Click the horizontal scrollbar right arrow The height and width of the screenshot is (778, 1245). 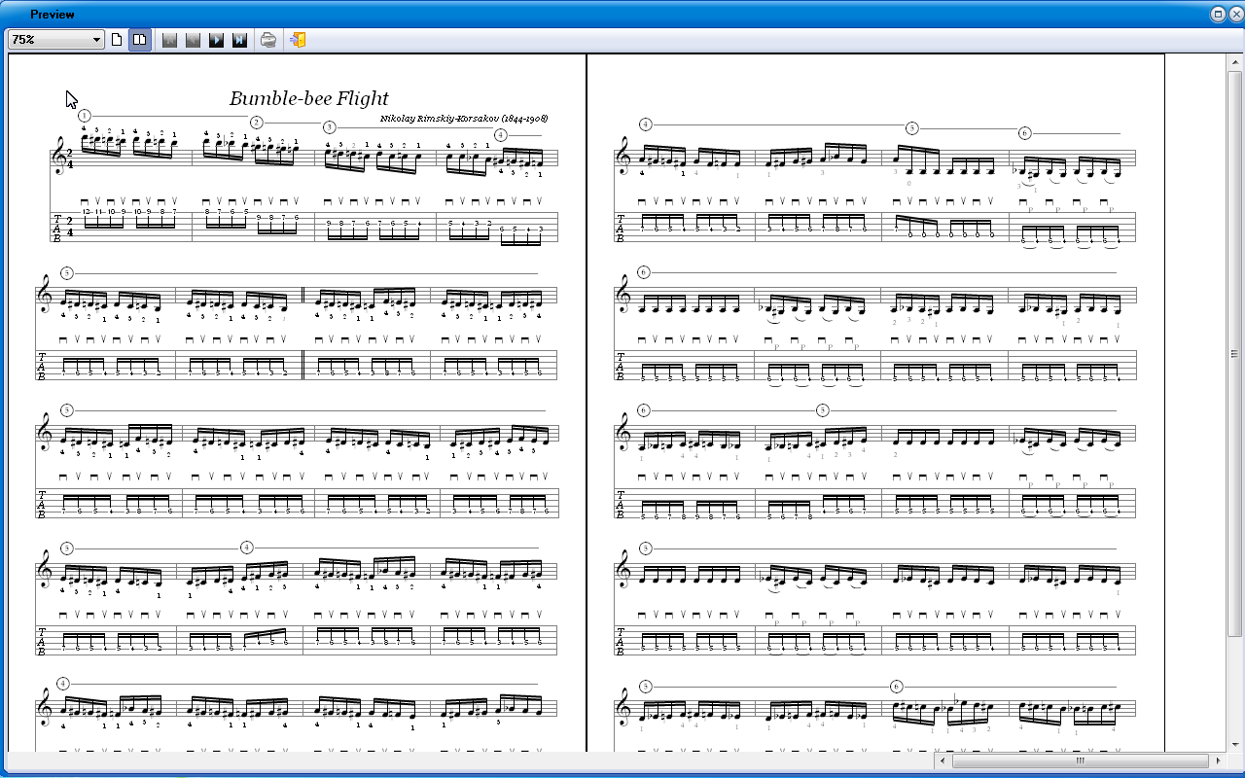1219,760
